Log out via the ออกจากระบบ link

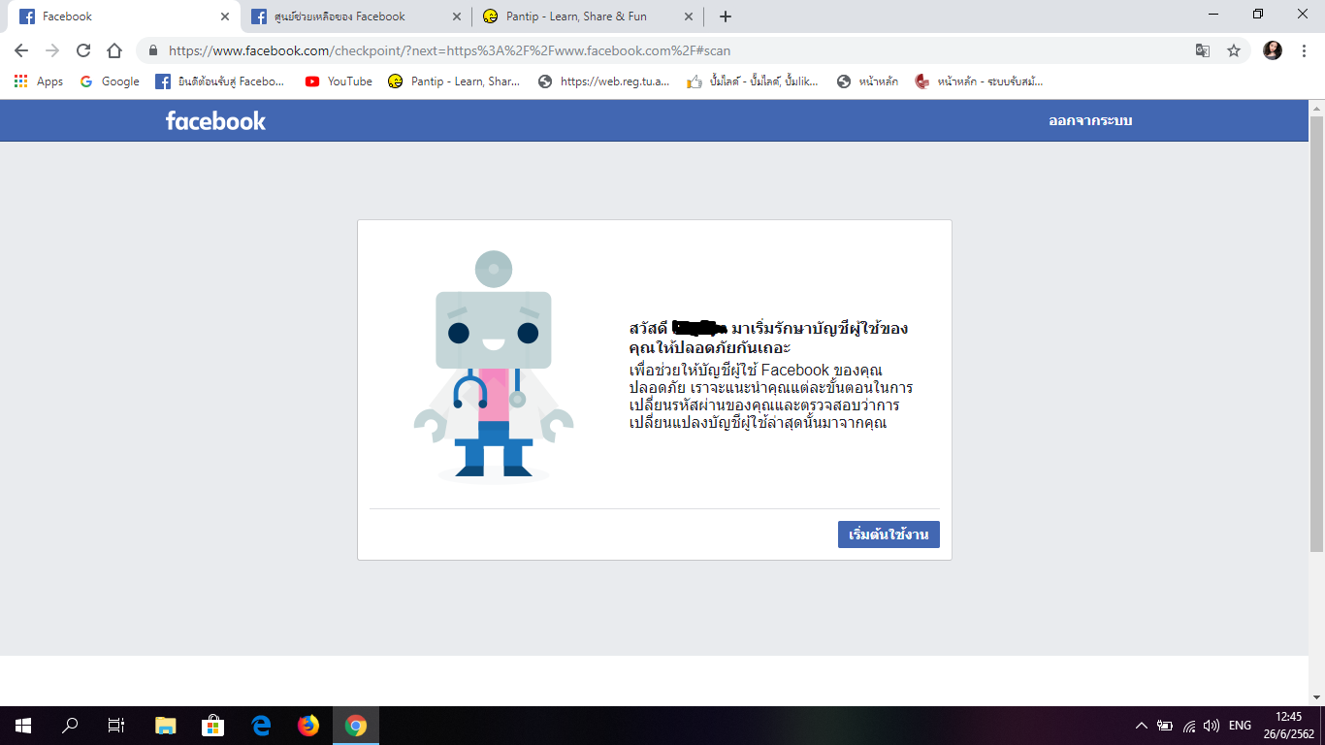click(x=1090, y=121)
